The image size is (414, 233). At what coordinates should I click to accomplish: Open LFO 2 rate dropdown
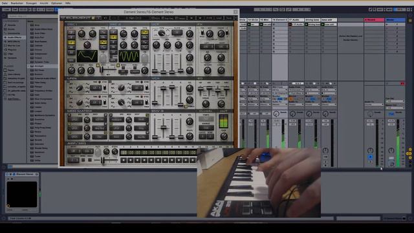138,88
